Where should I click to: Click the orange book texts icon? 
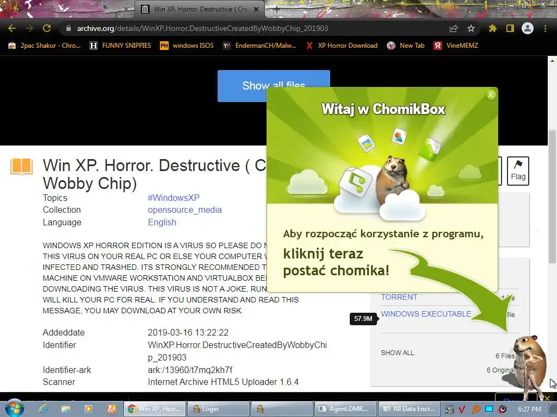point(21,166)
